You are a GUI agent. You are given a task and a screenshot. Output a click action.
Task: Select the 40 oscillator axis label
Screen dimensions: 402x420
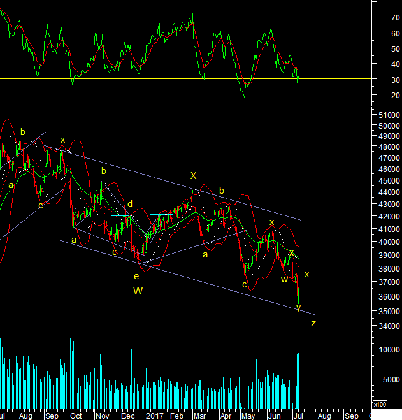395,64
